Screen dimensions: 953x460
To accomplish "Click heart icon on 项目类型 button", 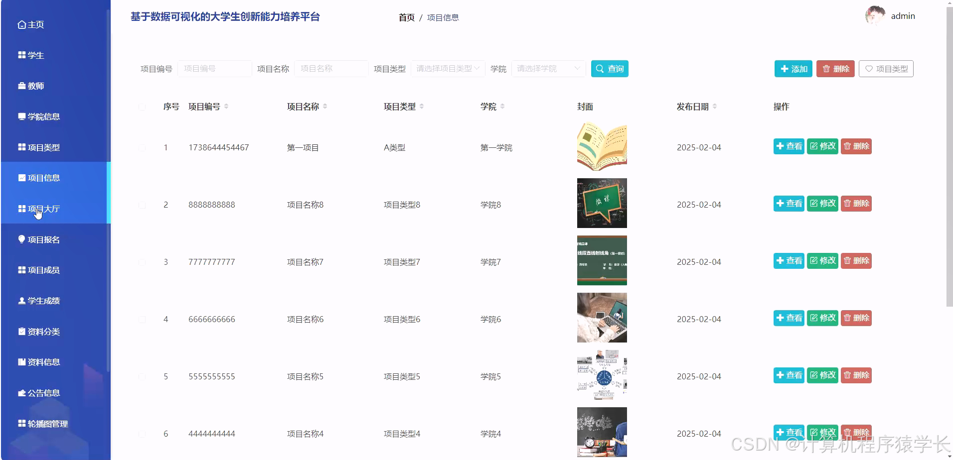I will coord(869,69).
